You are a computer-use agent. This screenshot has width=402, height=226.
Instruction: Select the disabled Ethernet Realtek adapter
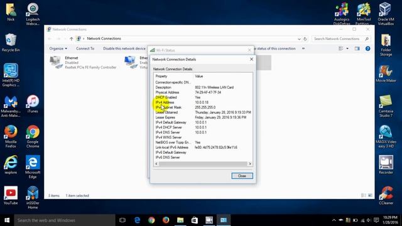point(83,63)
